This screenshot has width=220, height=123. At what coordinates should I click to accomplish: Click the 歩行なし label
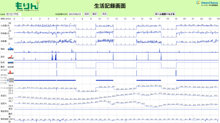click(x=4, y=75)
